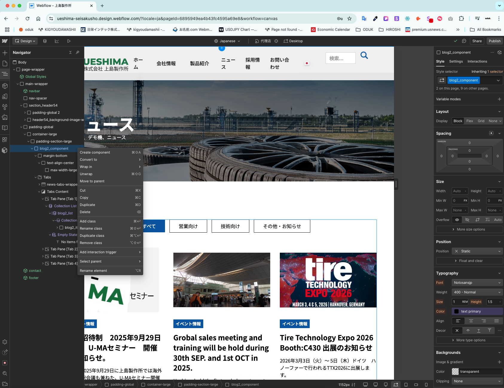Image resolution: width=504 pixels, height=388 pixels.
Task: Select the tablet breakpoint icon
Action: pos(406,385)
